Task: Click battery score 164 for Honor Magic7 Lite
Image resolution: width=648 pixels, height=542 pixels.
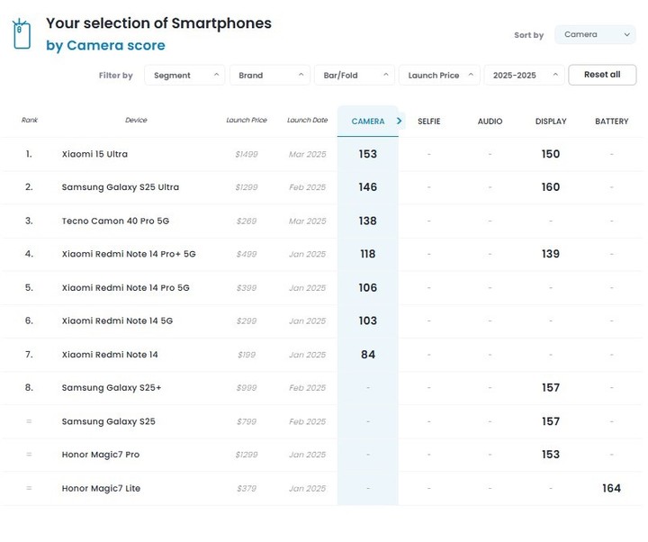Action: [612, 488]
